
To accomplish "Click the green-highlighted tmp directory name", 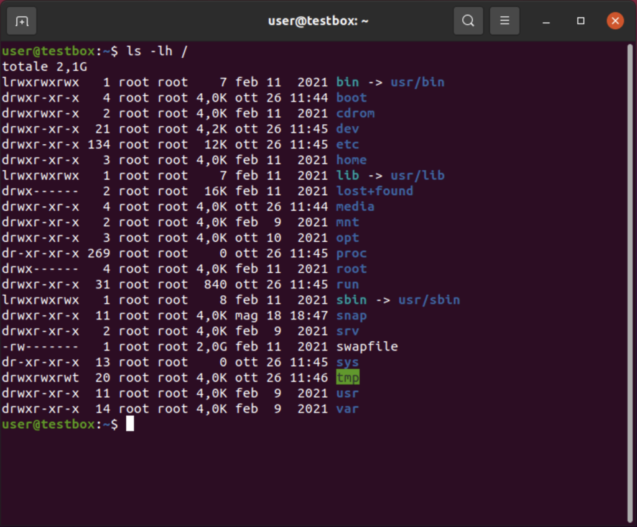I will coord(348,378).
